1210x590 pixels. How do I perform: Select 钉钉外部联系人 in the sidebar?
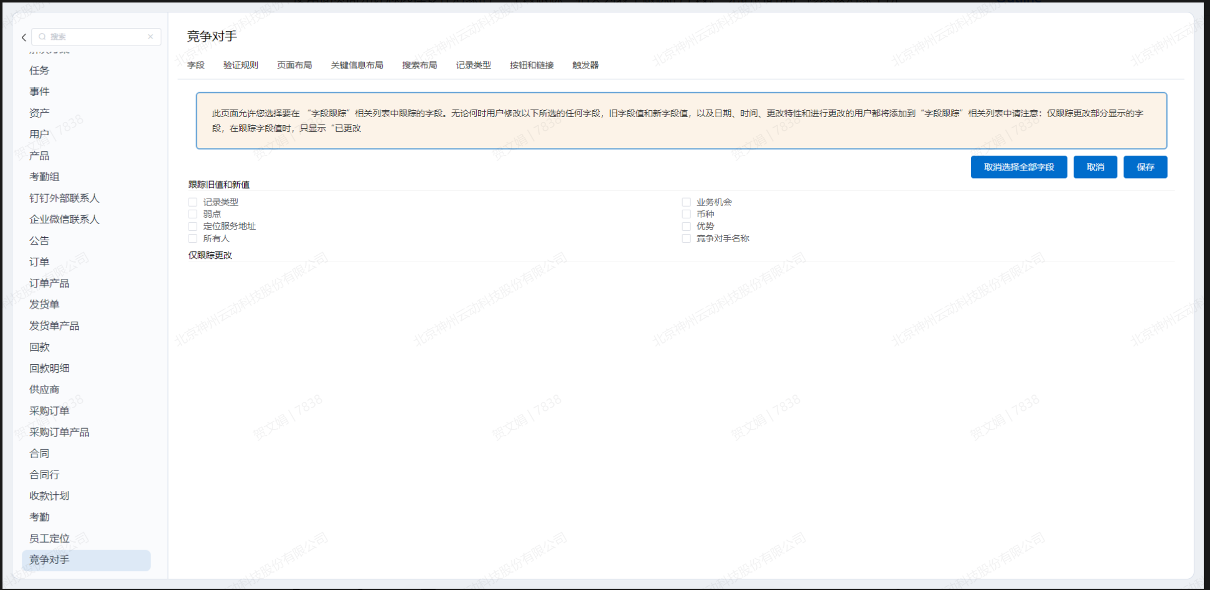click(x=64, y=198)
